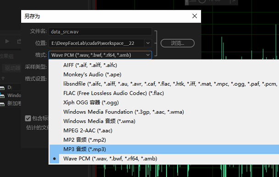Viewport: 279px width, 177px height.
Task: Choose Windows Media 音频 (*.wma)
Action: 164,121
